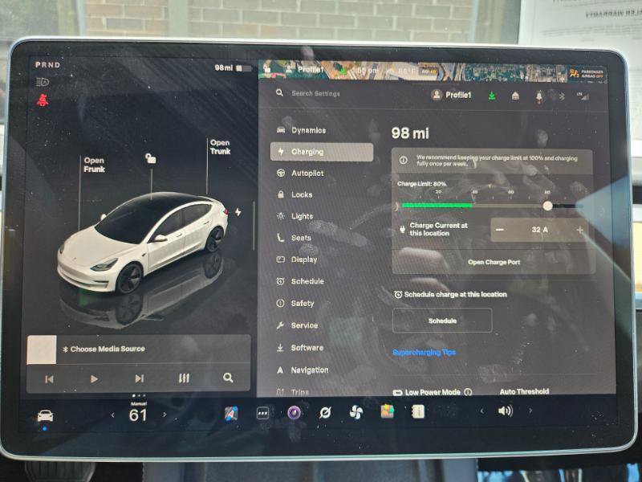Tap the 61 temperature setting
The image size is (642, 482).
click(138, 415)
